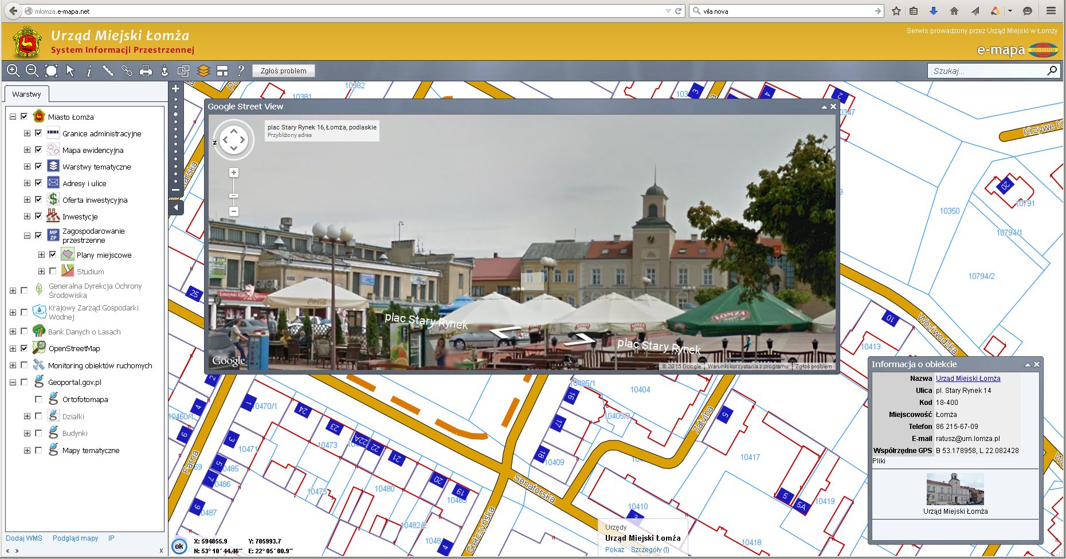
Task: Uncheck the Miasto Łomża layer
Action: 24,116
